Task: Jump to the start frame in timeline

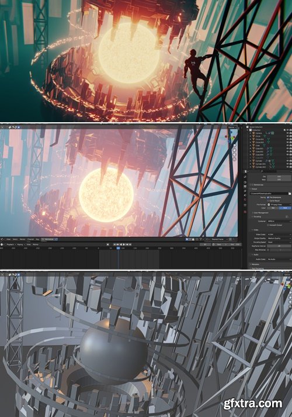Action: point(114,244)
